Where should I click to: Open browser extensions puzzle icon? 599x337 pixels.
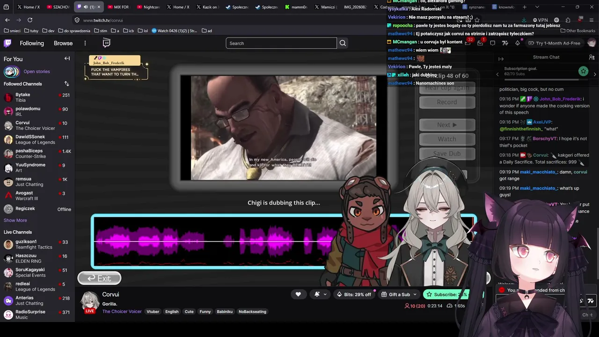point(568,20)
